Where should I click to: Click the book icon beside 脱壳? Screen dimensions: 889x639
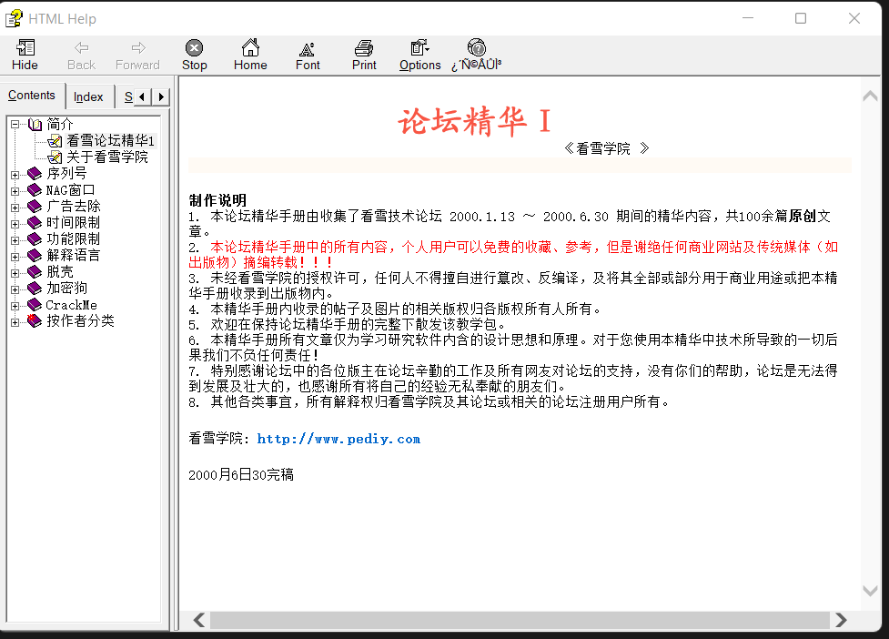[x=35, y=272]
